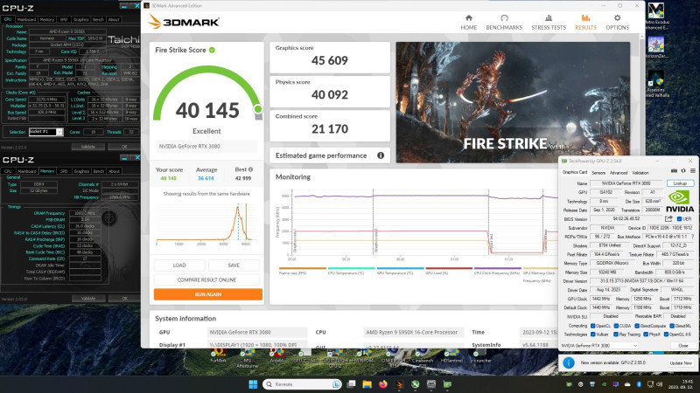Image resolution: width=700 pixels, height=393 pixels.
Task: Open 3DMark Options gear
Action: coord(617,23)
